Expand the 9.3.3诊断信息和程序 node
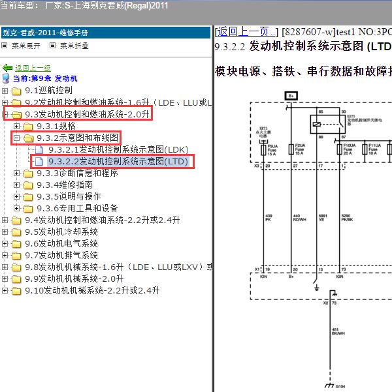The height and width of the screenshot is (392, 392). 16,173
